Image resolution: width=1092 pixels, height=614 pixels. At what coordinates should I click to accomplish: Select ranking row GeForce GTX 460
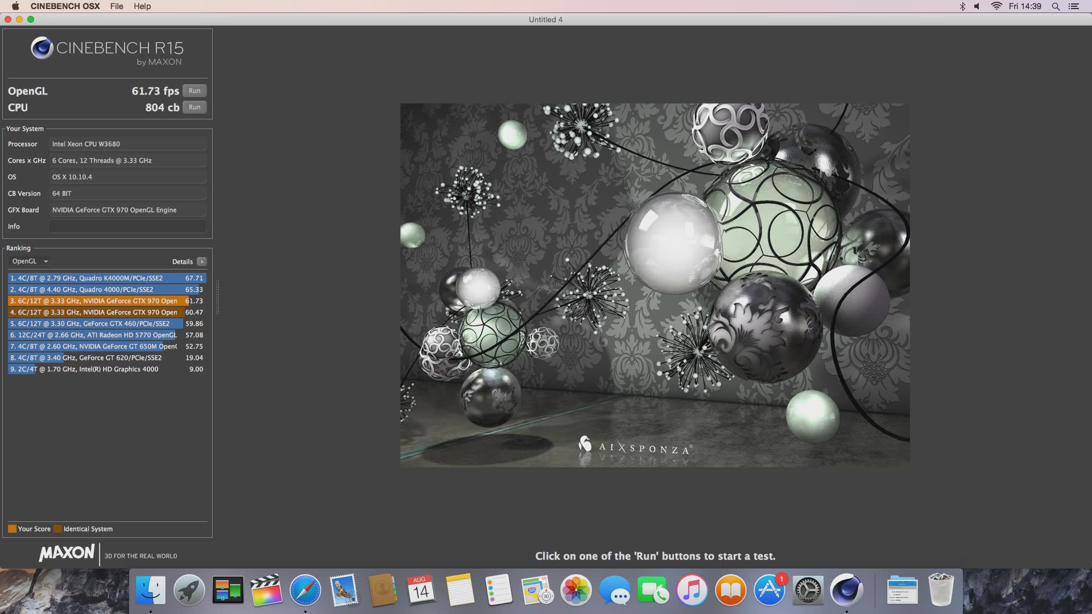(x=107, y=323)
